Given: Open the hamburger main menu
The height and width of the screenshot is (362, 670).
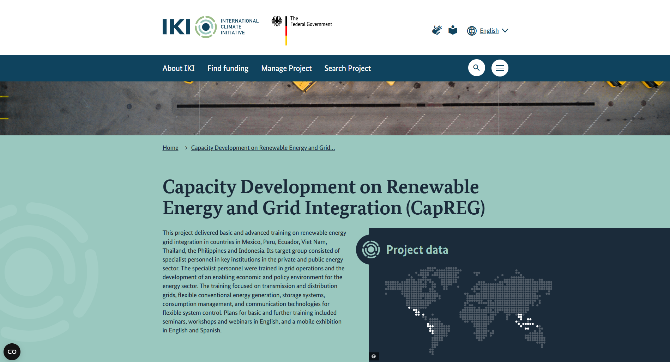Looking at the screenshot, I should (x=500, y=68).
